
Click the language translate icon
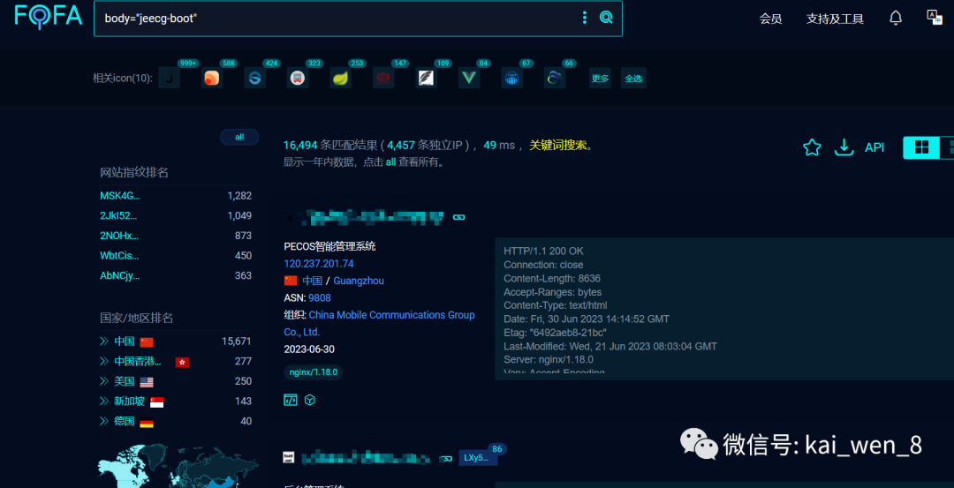[x=934, y=17]
